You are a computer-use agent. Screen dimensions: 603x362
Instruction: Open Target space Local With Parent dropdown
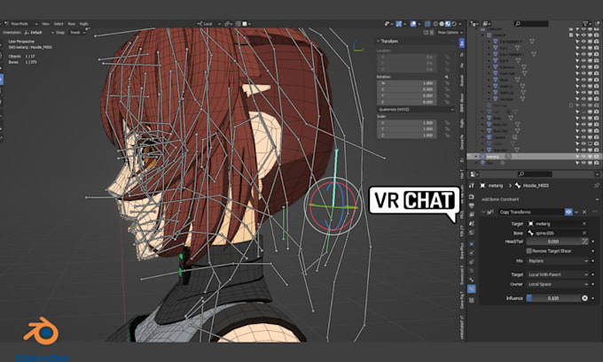557,274
